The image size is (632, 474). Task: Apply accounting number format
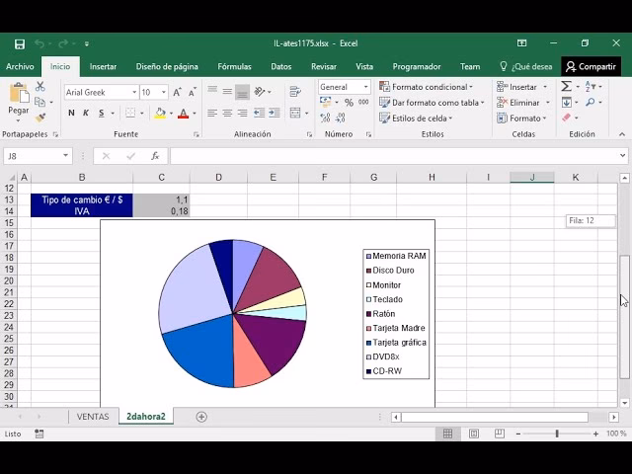[x=326, y=103]
